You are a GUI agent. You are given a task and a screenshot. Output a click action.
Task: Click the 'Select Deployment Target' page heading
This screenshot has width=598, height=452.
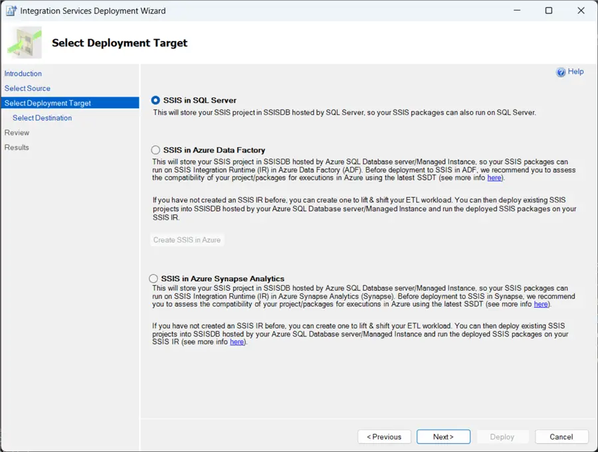coord(120,42)
